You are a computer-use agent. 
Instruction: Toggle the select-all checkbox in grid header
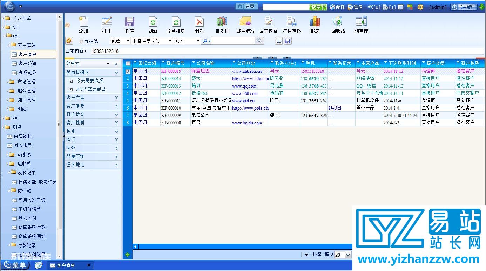128,63
